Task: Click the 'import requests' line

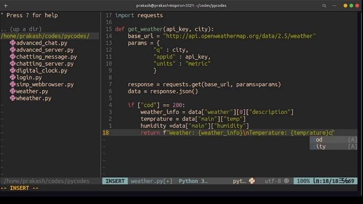Action: 139,15
